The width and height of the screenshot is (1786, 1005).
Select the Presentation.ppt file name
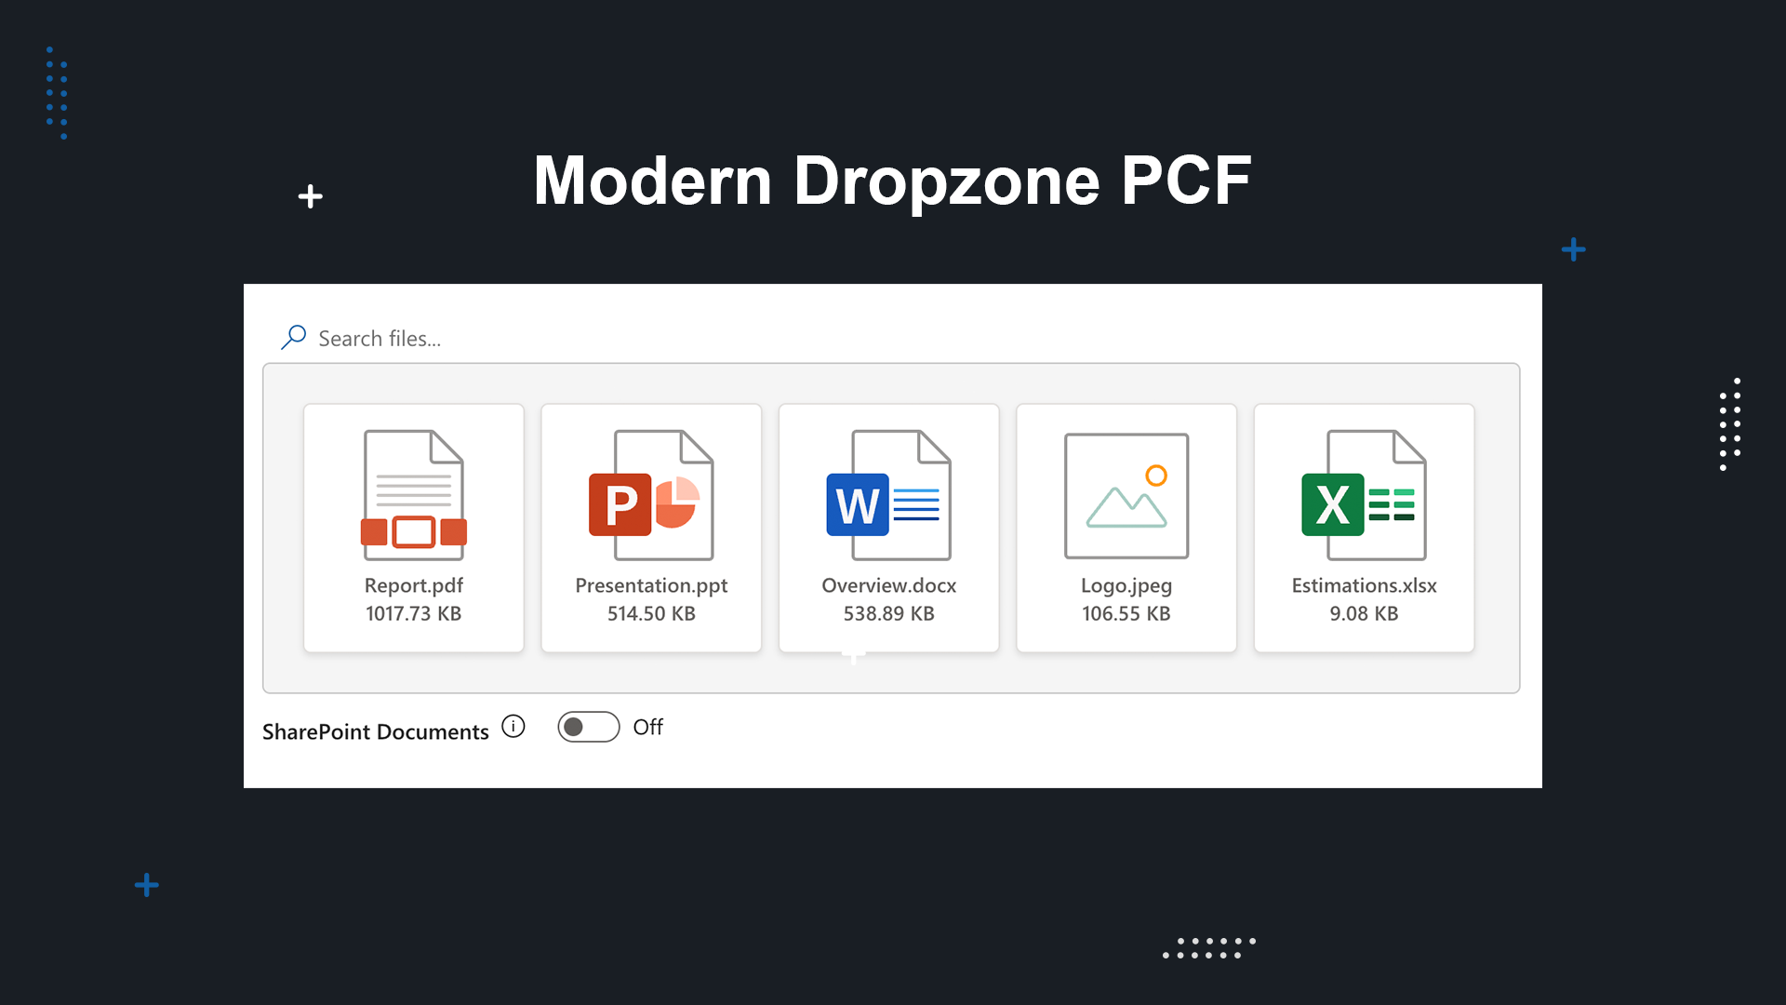651,585
